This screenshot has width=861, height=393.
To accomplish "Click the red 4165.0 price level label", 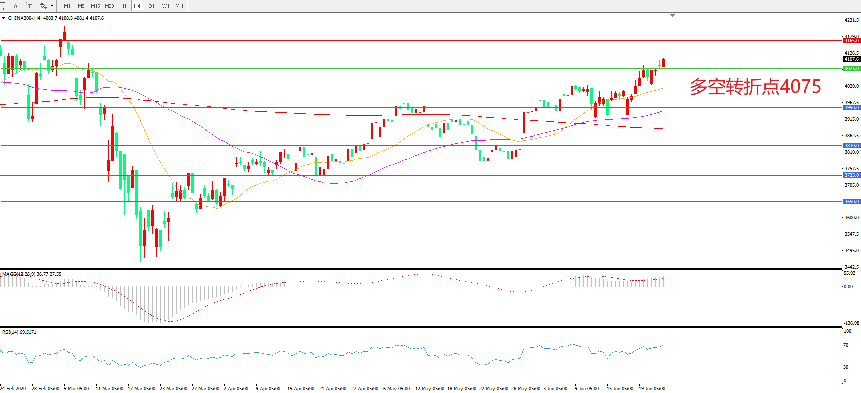I will coord(851,41).
